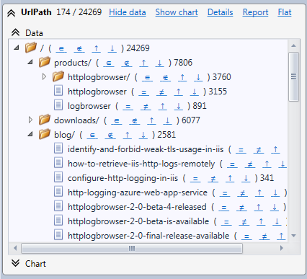
Task: Click the 'not in' (∉) filter for root /
Action: tap(79, 49)
